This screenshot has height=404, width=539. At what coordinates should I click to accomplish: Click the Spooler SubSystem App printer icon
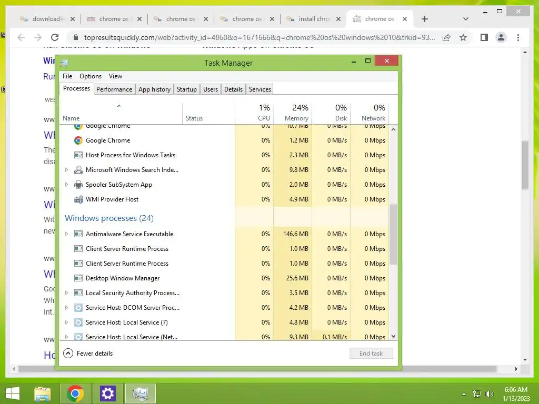click(x=78, y=185)
